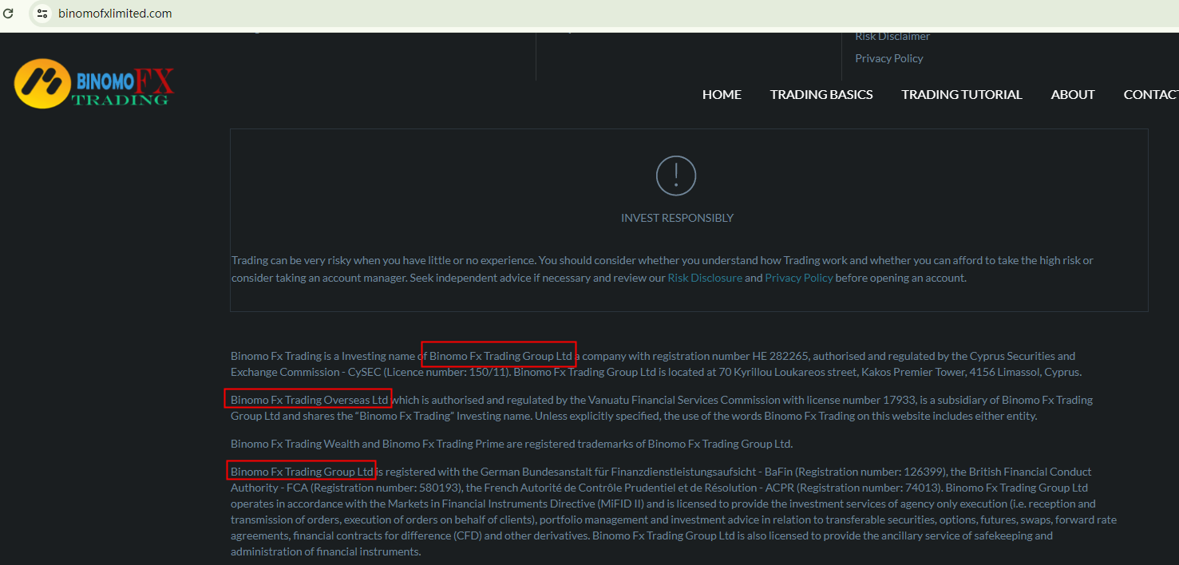This screenshot has width=1179, height=565.
Task: Select ABOUT in the navigation bar
Action: [x=1072, y=95]
